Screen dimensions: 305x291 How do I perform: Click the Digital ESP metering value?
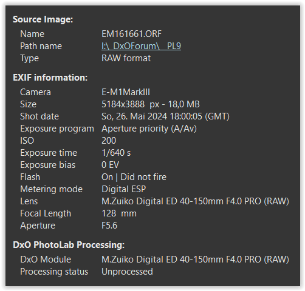click(x=123, y=189)
